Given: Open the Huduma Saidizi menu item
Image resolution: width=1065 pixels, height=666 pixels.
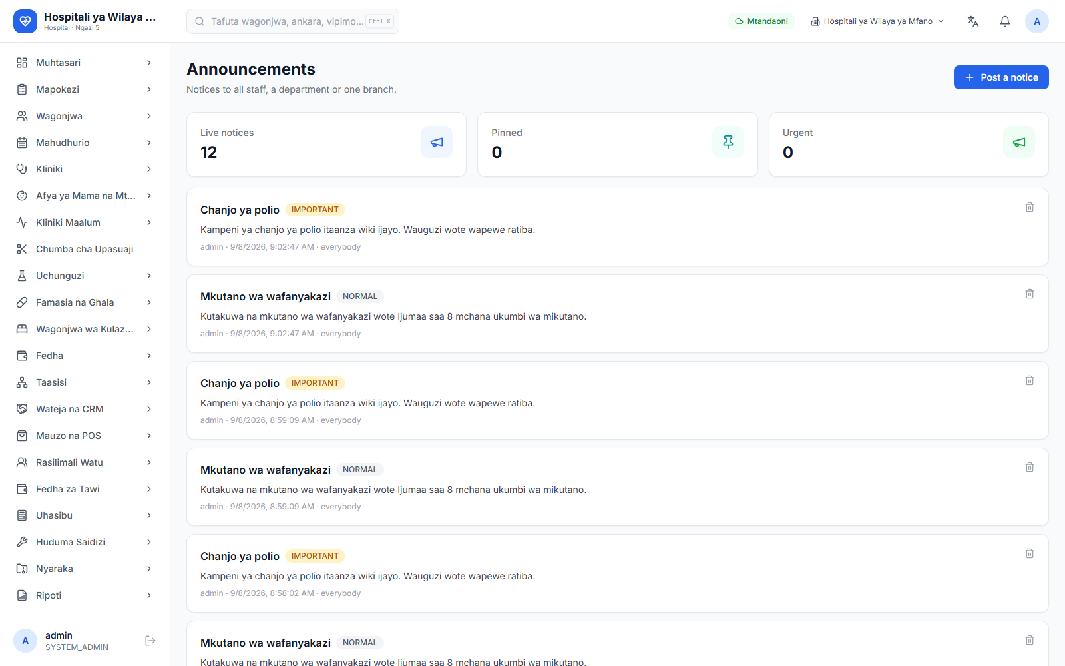Looking at the screenshot, I should tap(85, 542).
